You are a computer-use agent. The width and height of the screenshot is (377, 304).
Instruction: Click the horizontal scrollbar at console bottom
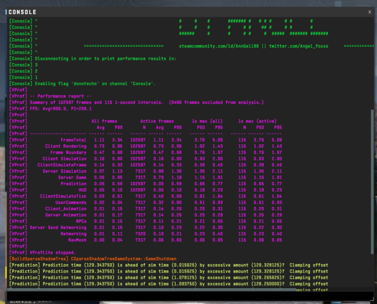[152, 290]
